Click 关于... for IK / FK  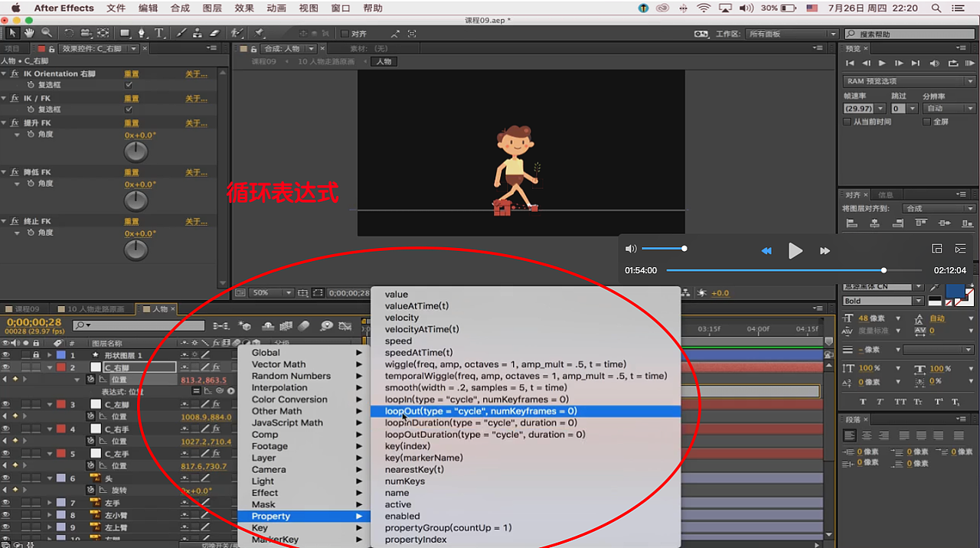coord(196,99)
